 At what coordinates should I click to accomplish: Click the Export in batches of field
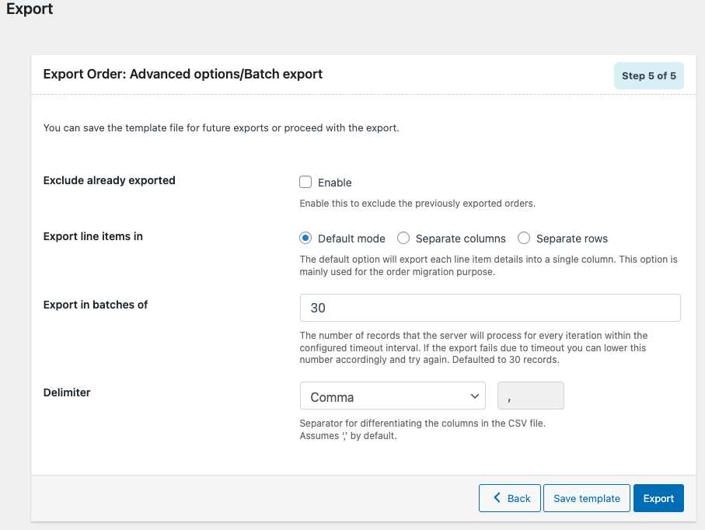[x=490, y=308]
